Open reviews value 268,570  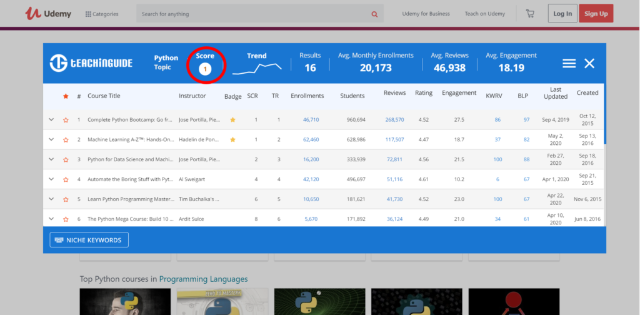[395, 120]
